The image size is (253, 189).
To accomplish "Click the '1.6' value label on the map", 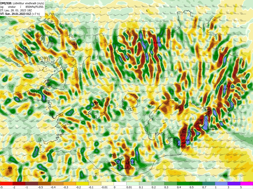I will (133, 162).
